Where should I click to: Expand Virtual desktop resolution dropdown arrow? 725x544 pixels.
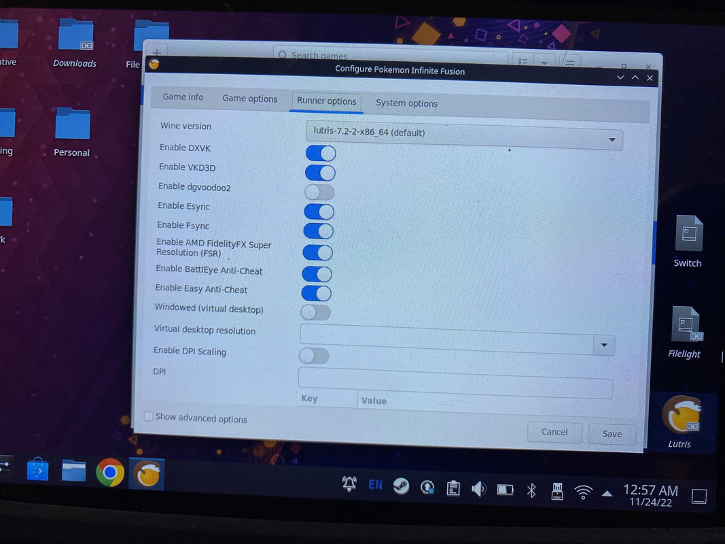pos(604,345)
